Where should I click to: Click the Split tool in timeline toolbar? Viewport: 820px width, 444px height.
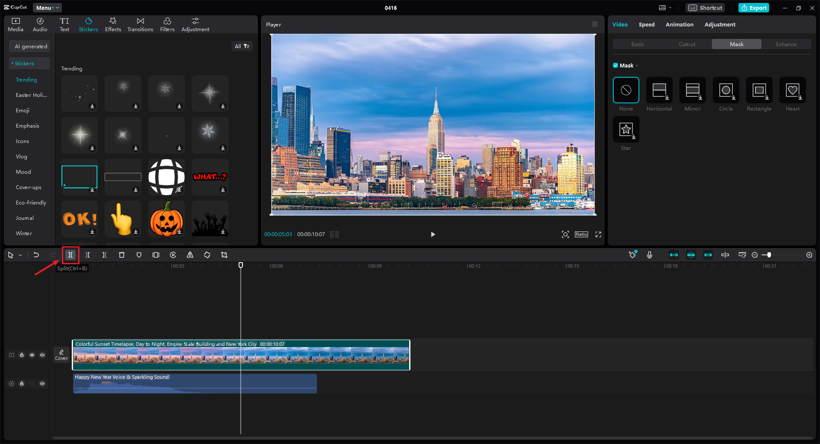point(70,255)
